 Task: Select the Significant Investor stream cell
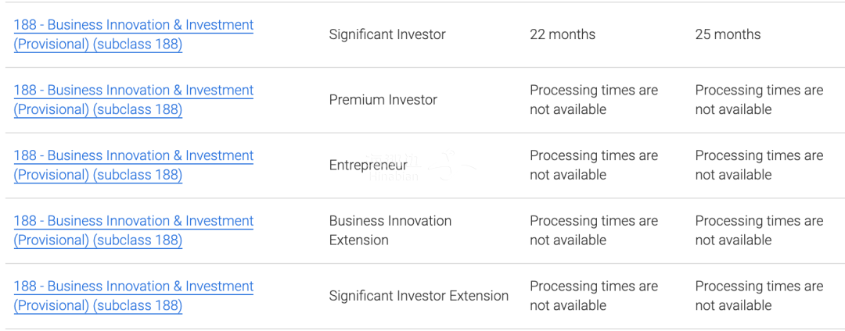[387, 34]
